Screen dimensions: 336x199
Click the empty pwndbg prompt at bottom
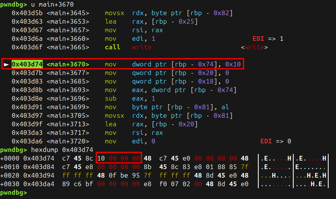coord(14,193)
